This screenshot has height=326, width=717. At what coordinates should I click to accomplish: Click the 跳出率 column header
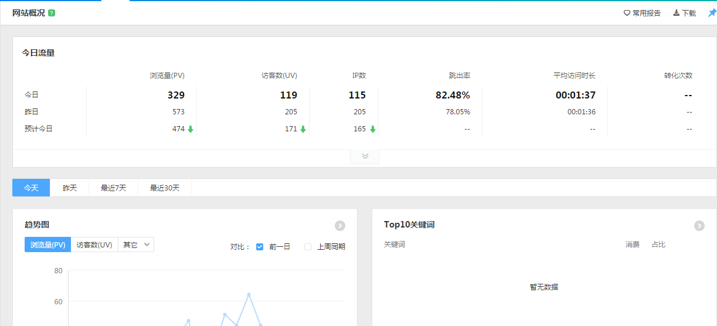[x=460, y=76]
